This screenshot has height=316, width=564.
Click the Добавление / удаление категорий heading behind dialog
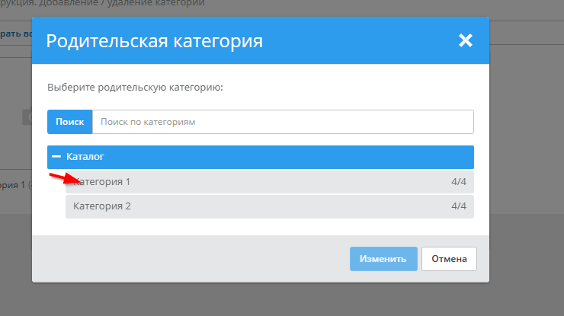pos(99,4)
